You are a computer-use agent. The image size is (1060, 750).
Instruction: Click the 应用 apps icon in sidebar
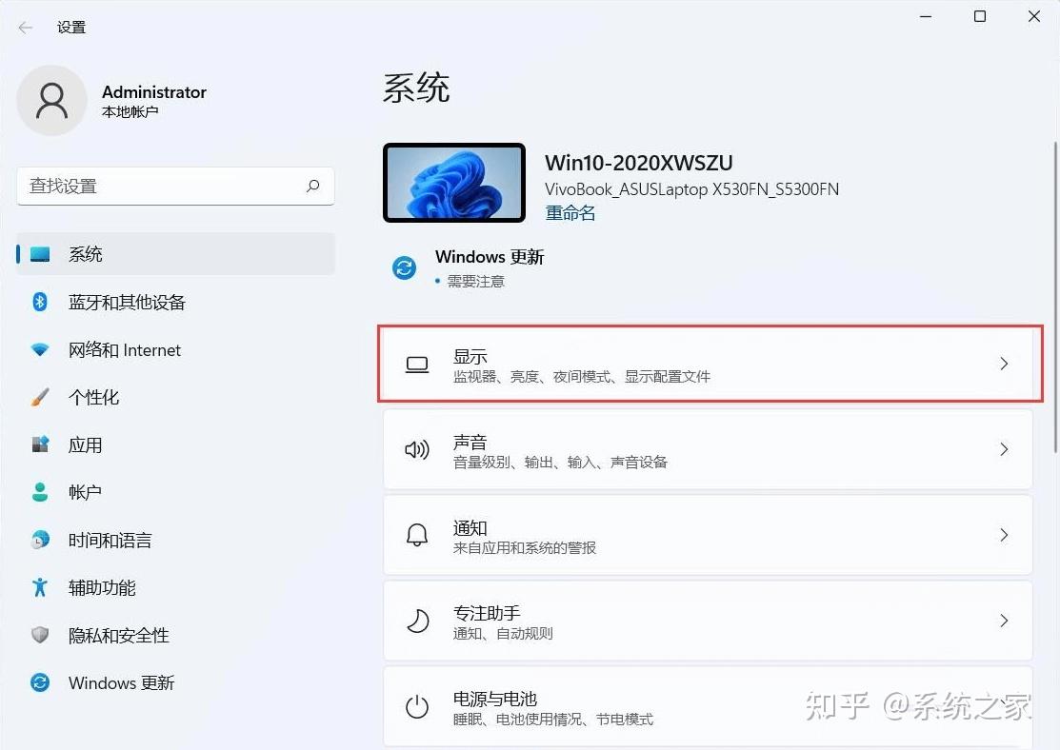[x=40, y=444]
